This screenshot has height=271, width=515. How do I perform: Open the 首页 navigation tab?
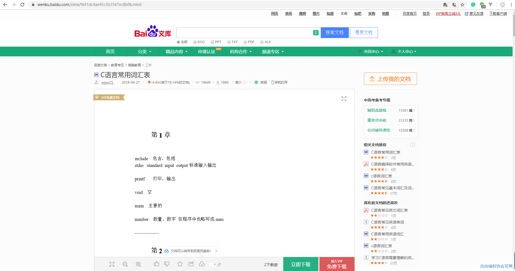pos(110,52)
